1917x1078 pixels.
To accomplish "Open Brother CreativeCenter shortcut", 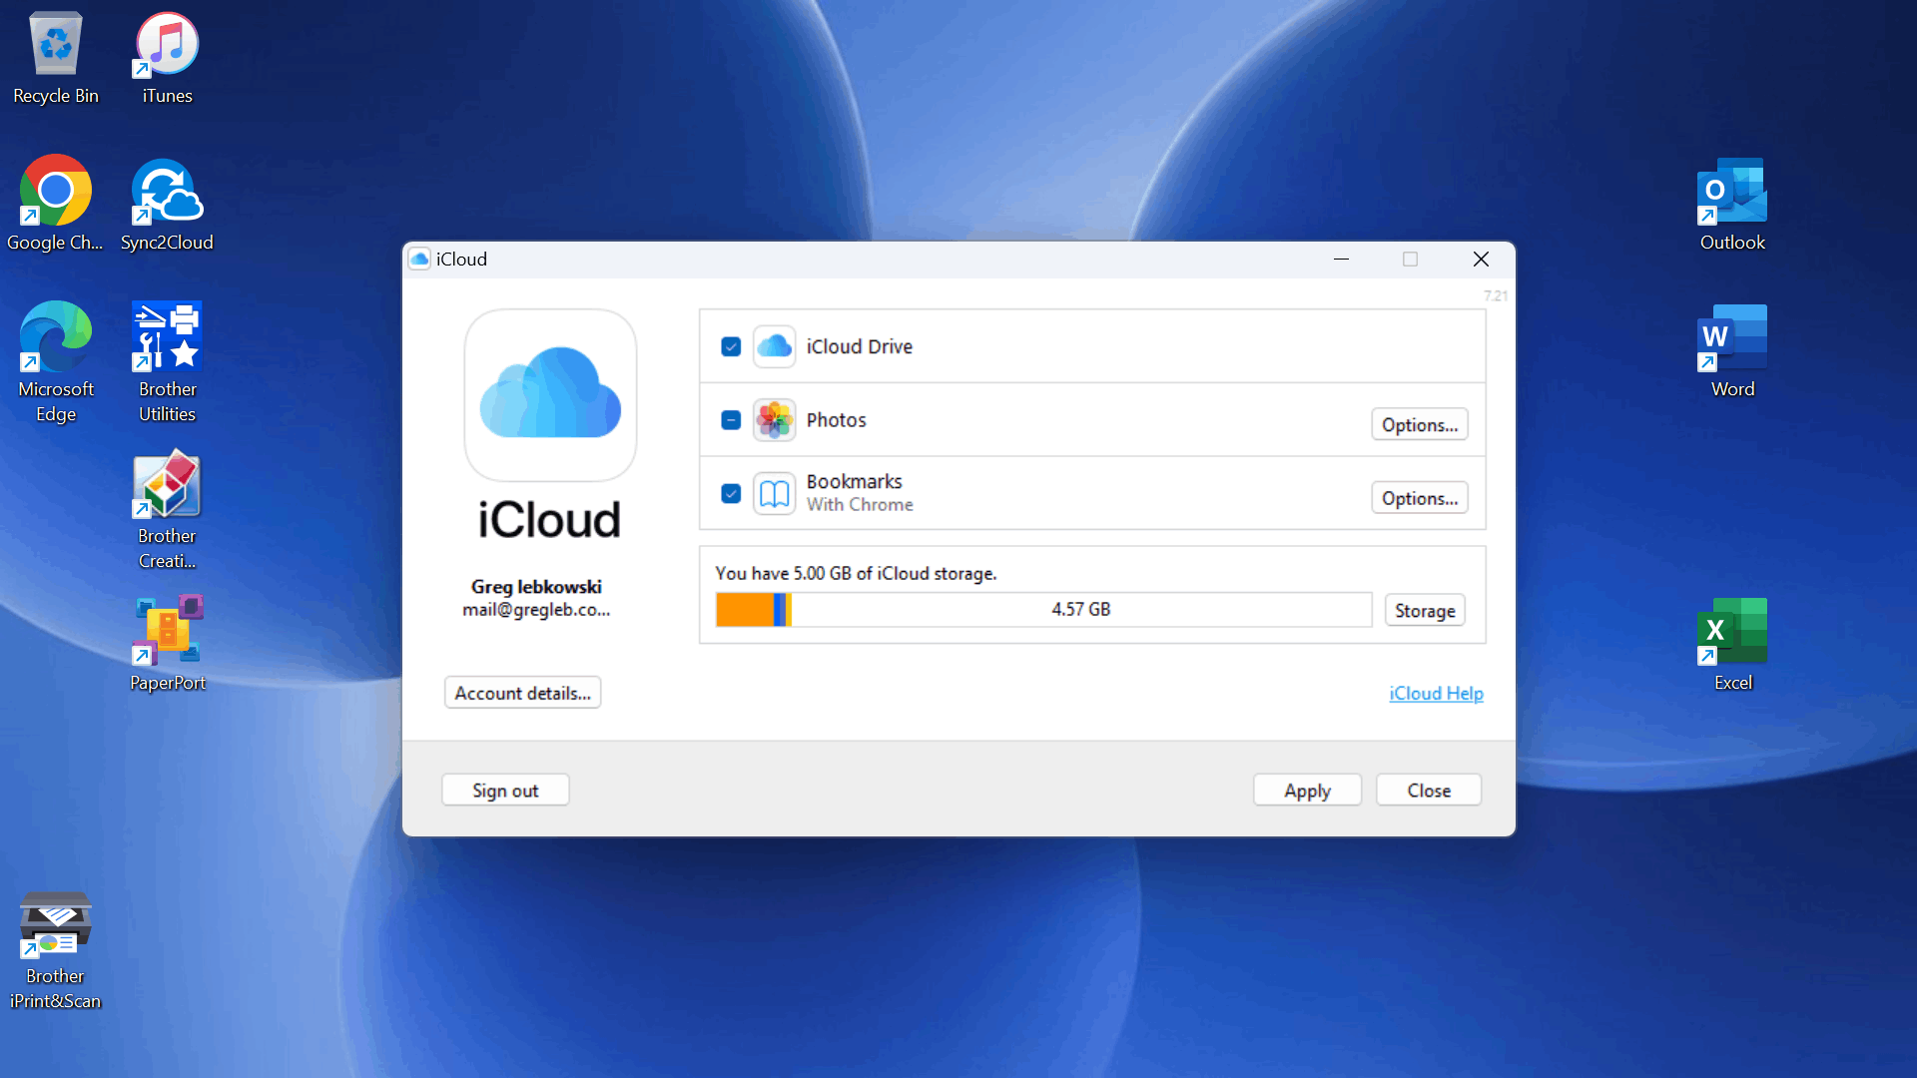I will pyautogui.click(x=167, y=510).
